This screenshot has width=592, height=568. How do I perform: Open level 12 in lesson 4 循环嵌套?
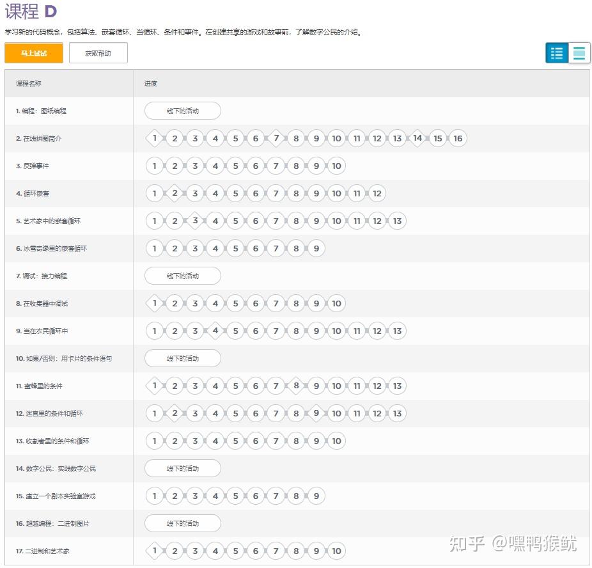tap(377, 193)
